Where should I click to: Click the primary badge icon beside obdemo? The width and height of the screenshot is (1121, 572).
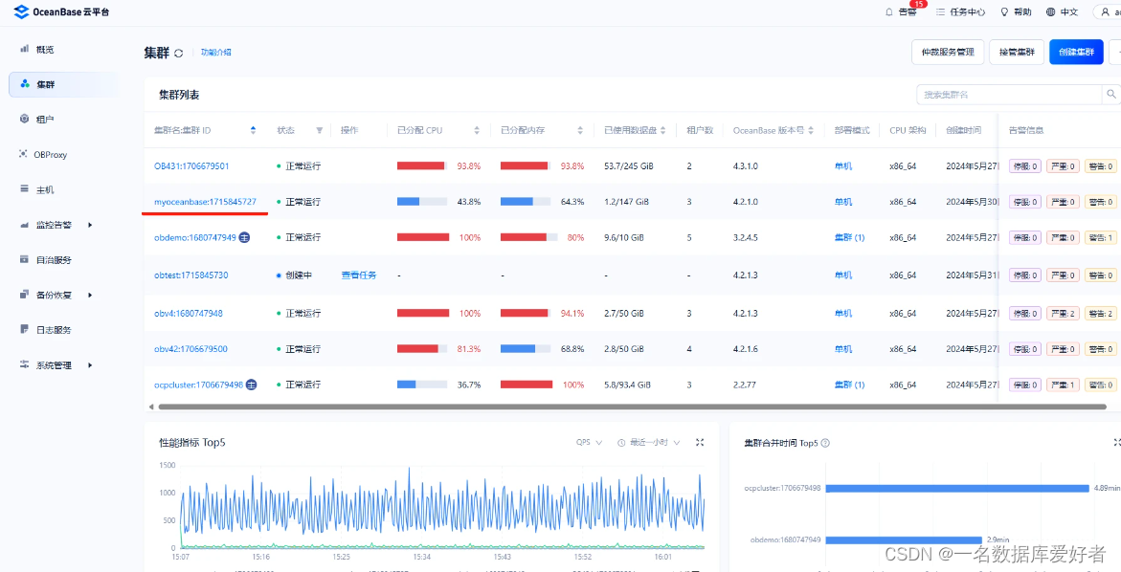tap(244, 237)
